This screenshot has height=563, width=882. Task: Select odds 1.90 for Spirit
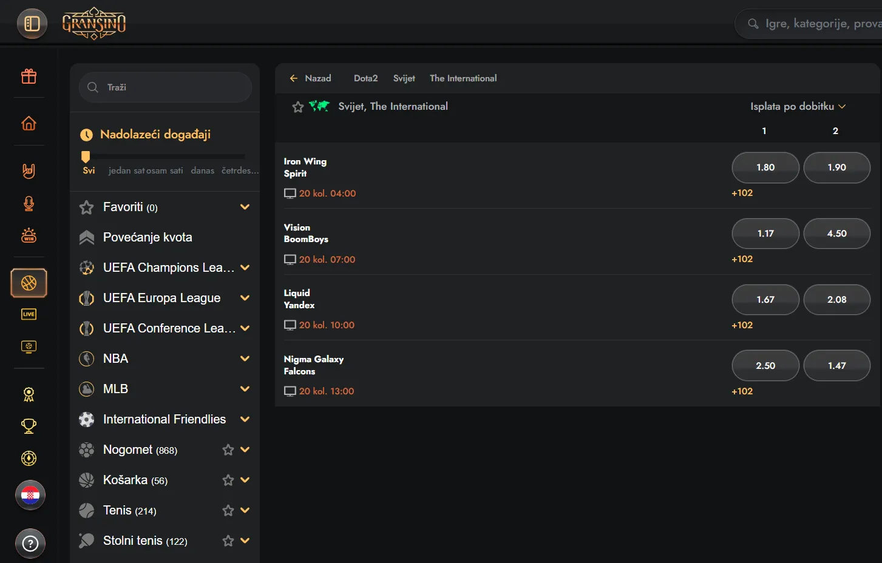point(837,167)
